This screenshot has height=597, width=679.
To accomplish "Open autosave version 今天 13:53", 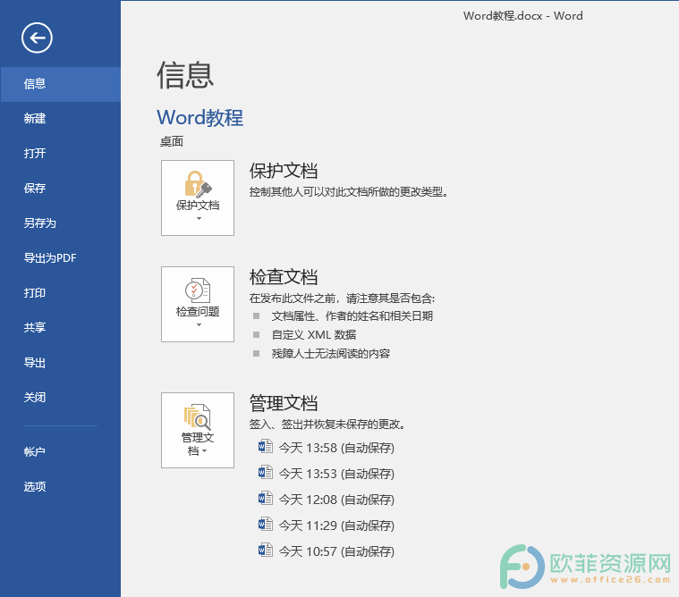I will [336, 474].
